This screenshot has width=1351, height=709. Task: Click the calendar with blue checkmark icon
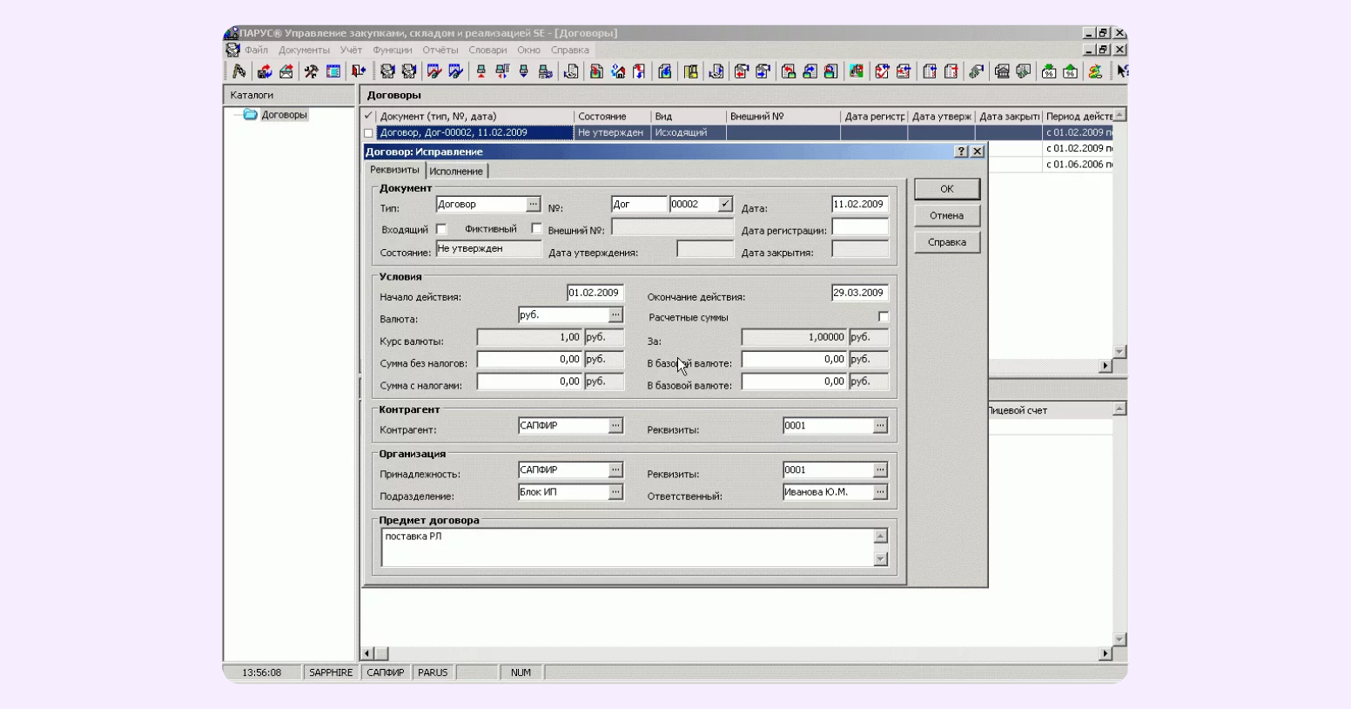pyautogui.click(x=456, y=71)
